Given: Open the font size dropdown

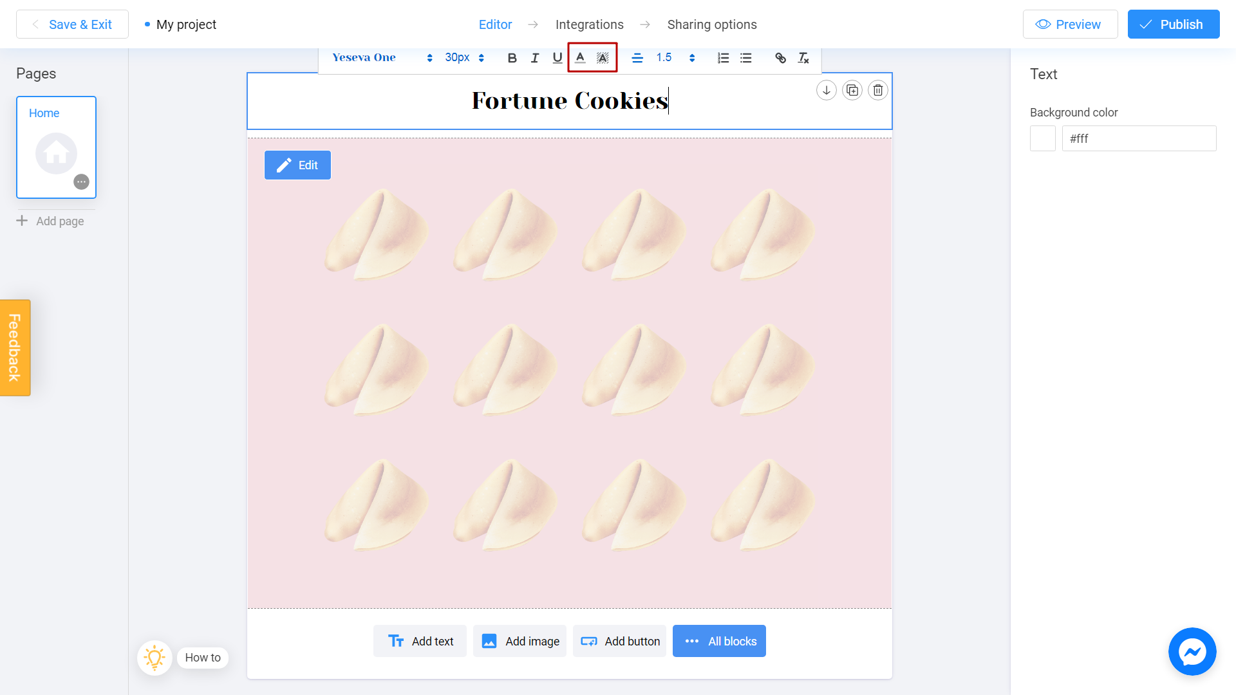Looking at the screenshot, I should point(483,58).
